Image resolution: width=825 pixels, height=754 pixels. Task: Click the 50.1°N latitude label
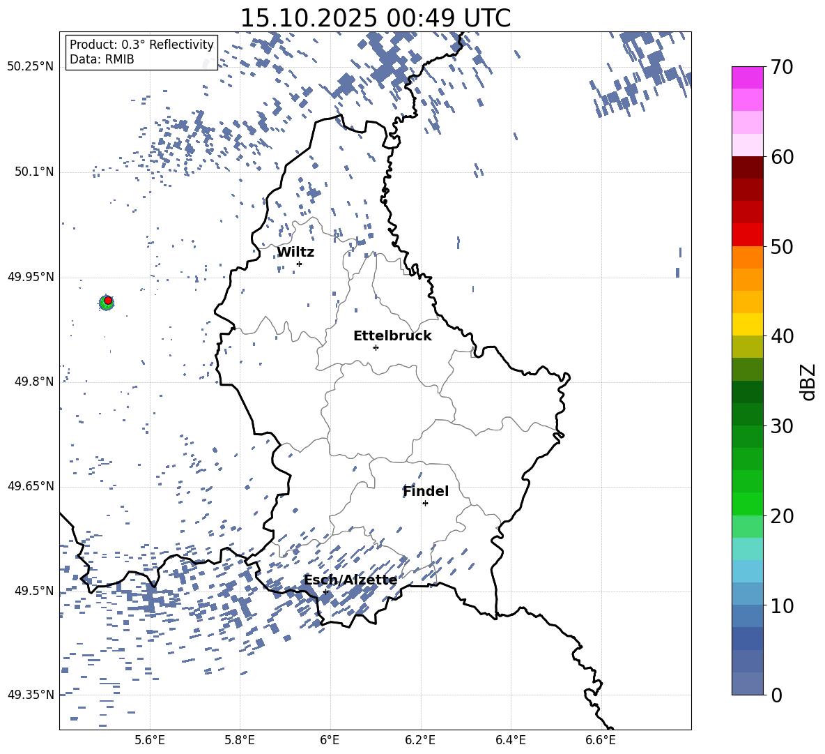click(34, 172)
